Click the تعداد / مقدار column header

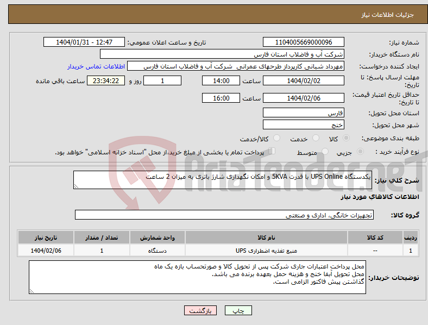(x=102, y=237)
